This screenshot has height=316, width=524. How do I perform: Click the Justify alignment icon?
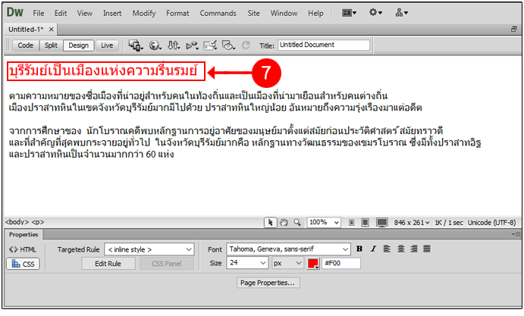[x=426, y=249]
